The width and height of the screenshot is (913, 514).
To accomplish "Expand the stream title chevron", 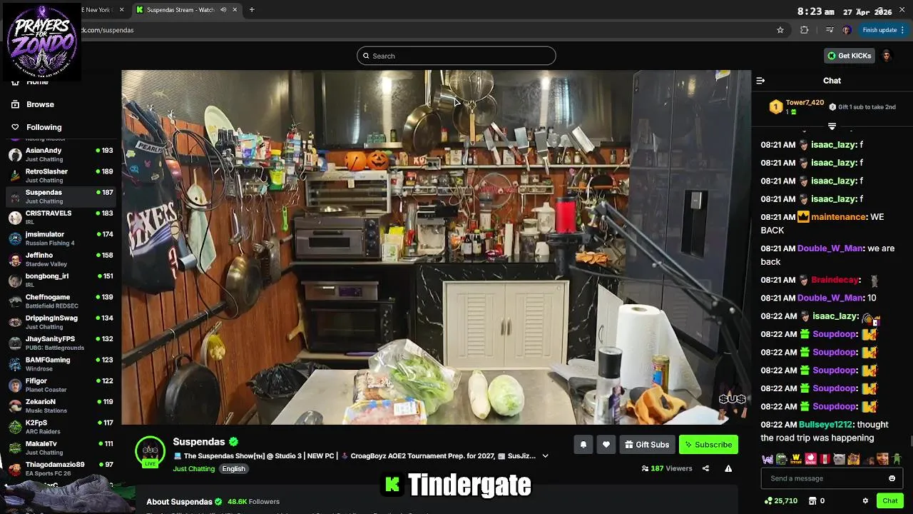I will 545,456.
